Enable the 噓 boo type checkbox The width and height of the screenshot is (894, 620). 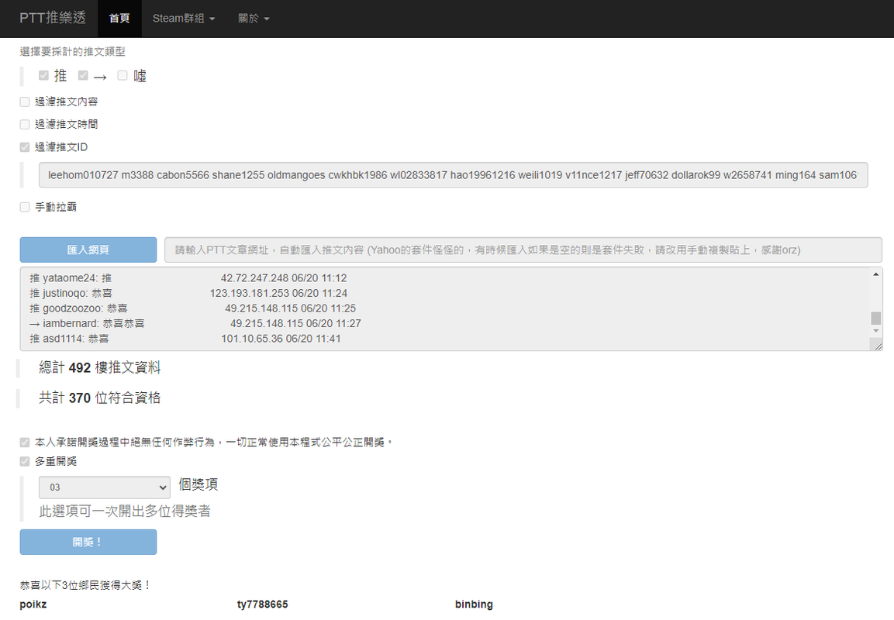(122, 75)
